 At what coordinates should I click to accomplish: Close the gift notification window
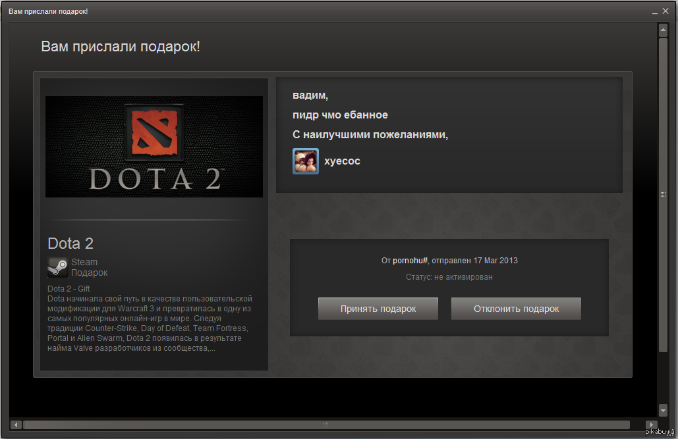668,12
